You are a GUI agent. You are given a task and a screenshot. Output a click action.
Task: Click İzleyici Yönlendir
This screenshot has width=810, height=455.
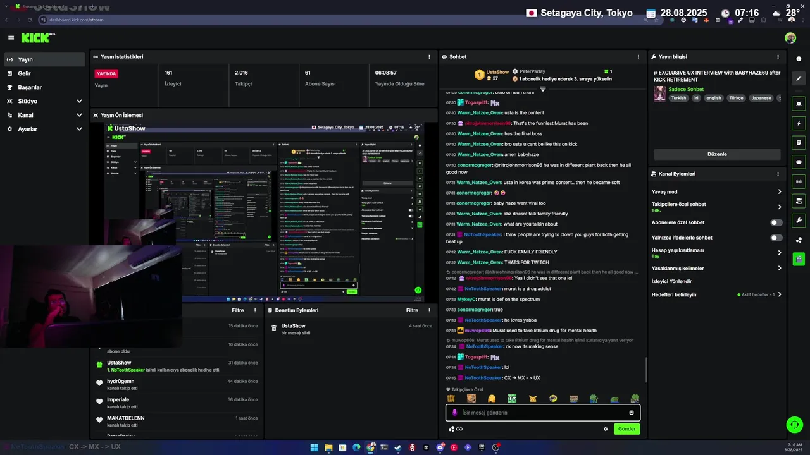[x=671, y=281]
